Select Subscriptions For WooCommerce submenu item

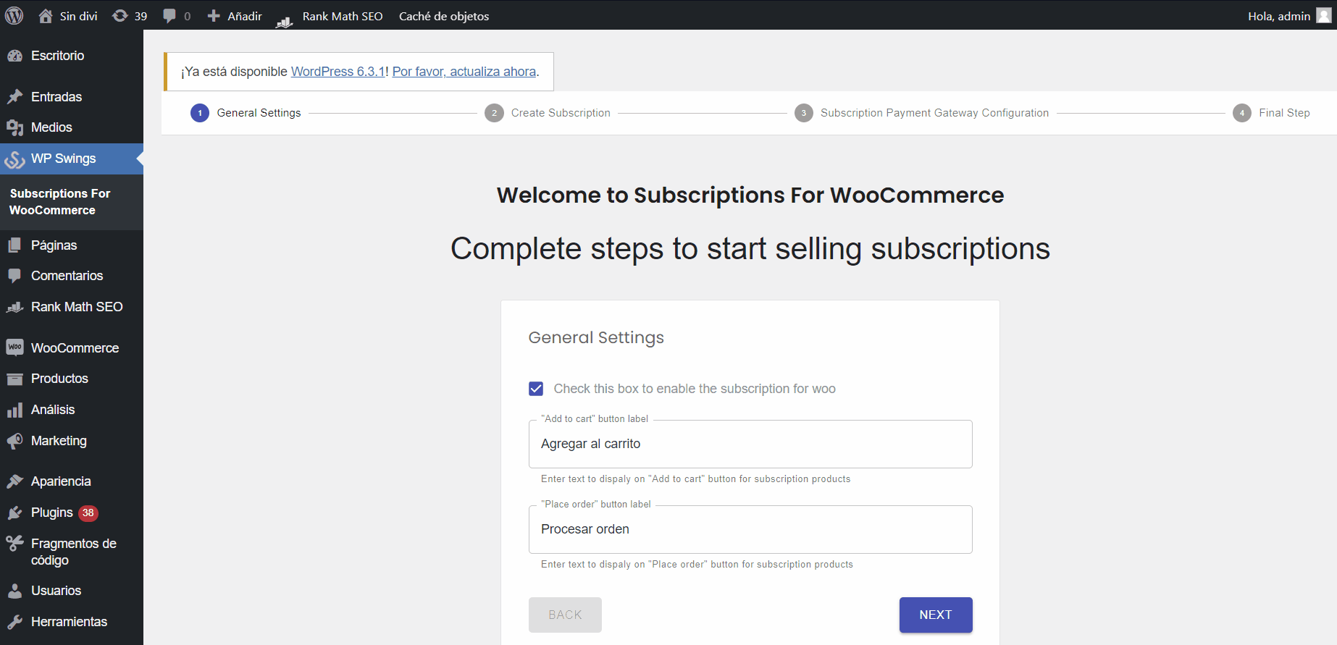(60, 202)
